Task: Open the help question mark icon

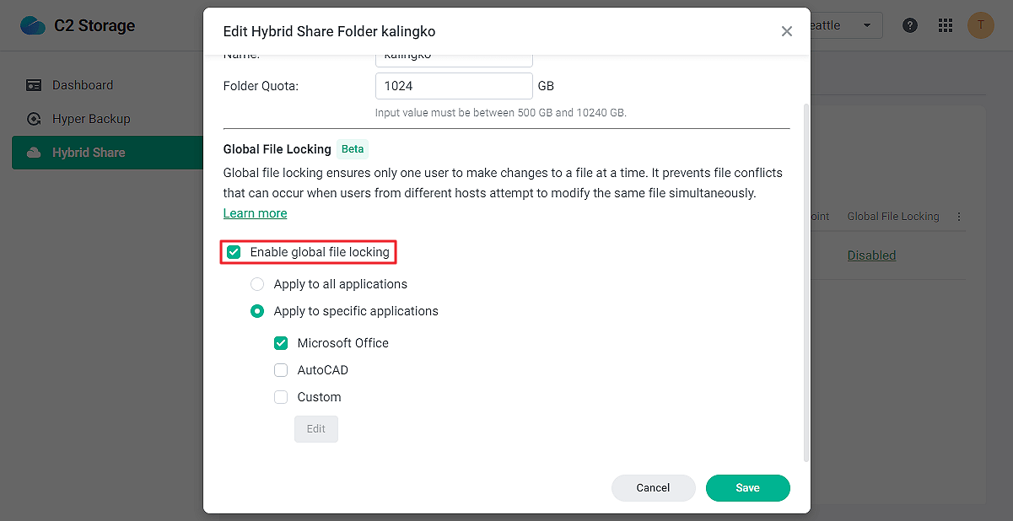Action: [909, 25]
